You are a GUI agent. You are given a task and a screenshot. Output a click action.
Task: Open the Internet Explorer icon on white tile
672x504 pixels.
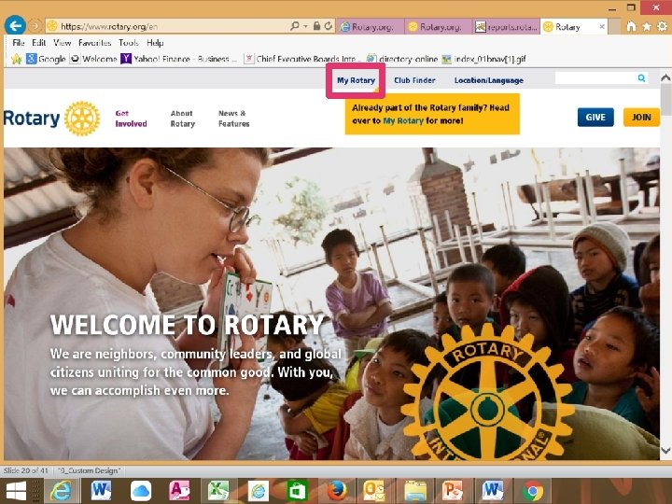pyautogui.click(x=258, y=491)
